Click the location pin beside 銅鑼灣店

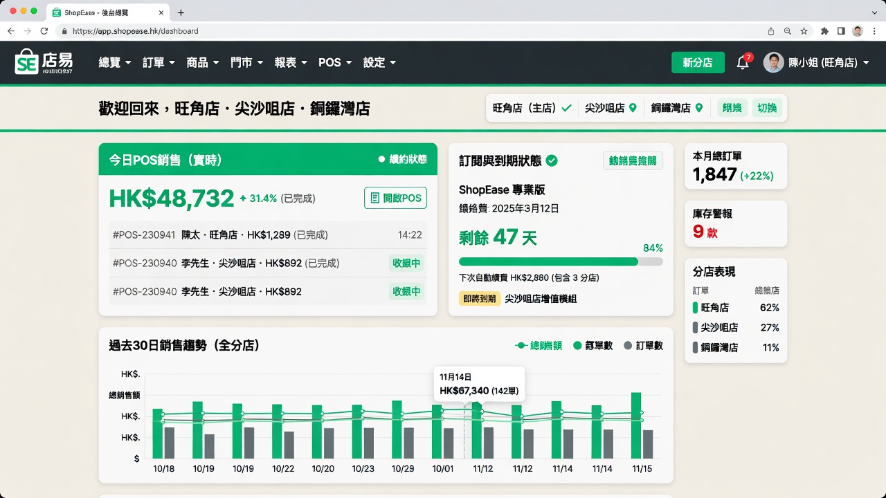point(698,108)
